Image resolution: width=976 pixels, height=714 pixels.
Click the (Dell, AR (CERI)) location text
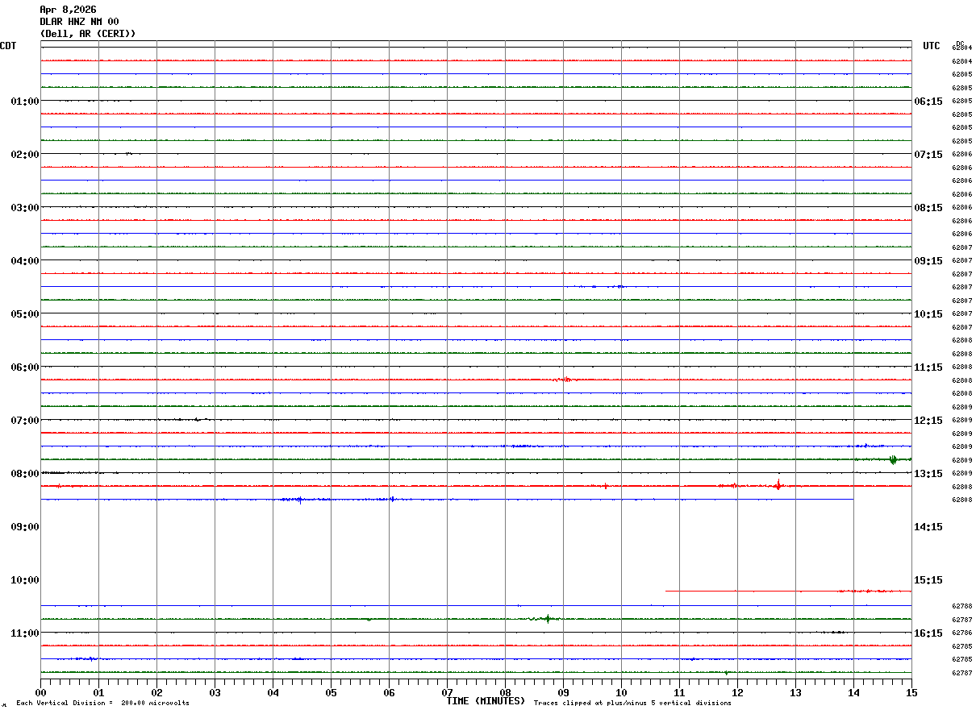[x=88, y=34]
